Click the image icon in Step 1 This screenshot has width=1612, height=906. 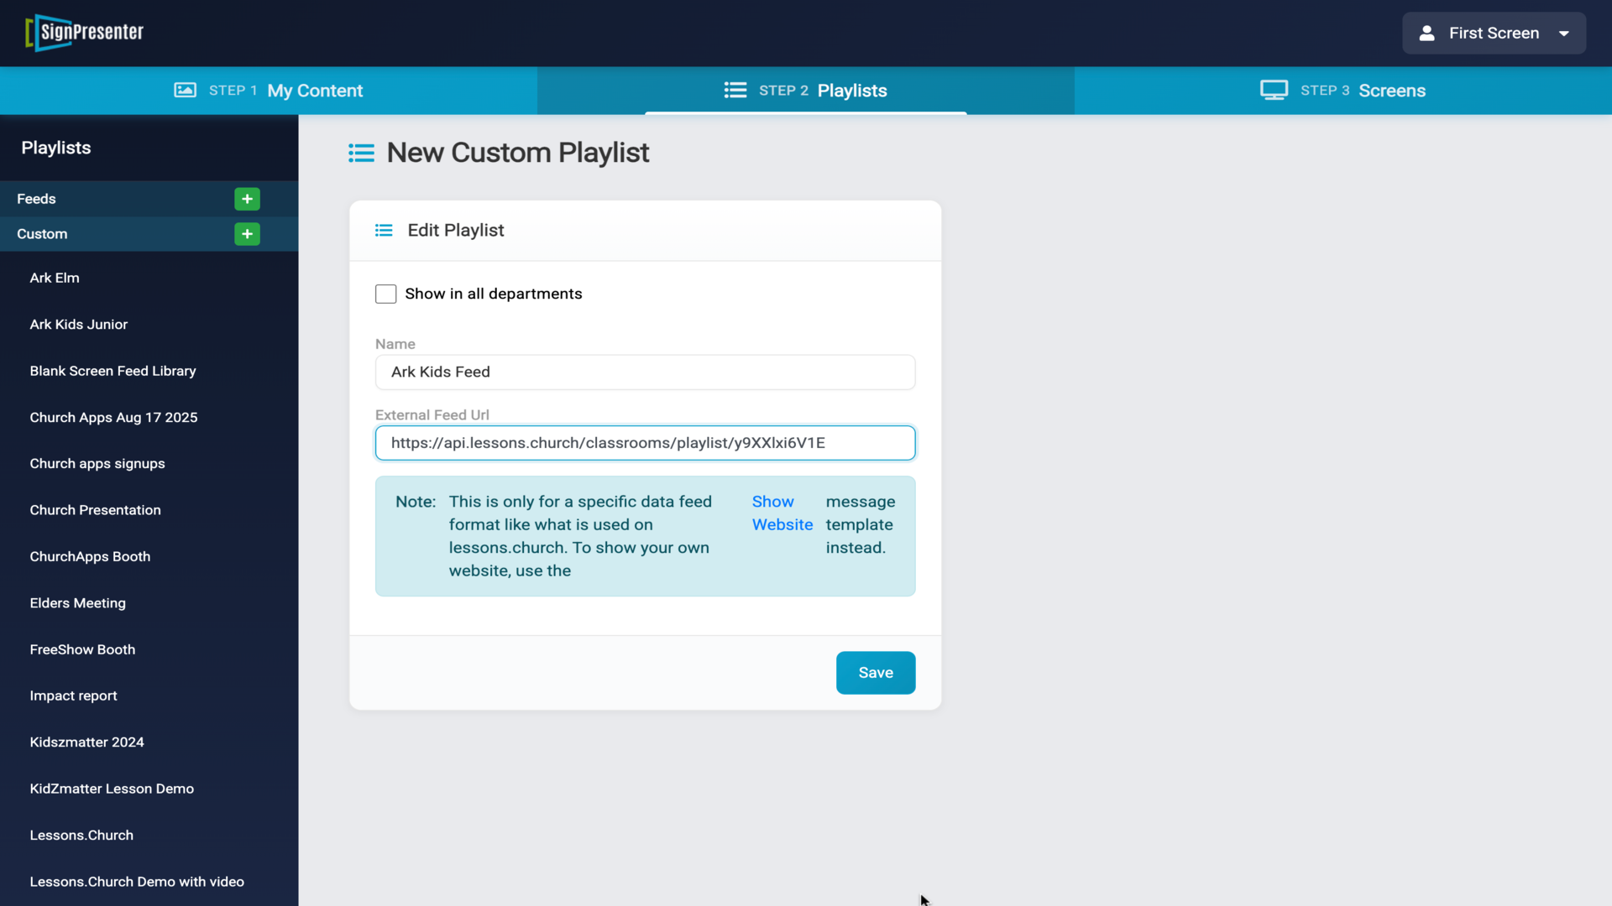(185, 91)
